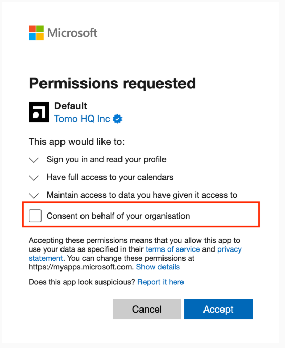The image size is (285, 348).
Task: Click the Microsoft logo
Action: coord(63,33)
